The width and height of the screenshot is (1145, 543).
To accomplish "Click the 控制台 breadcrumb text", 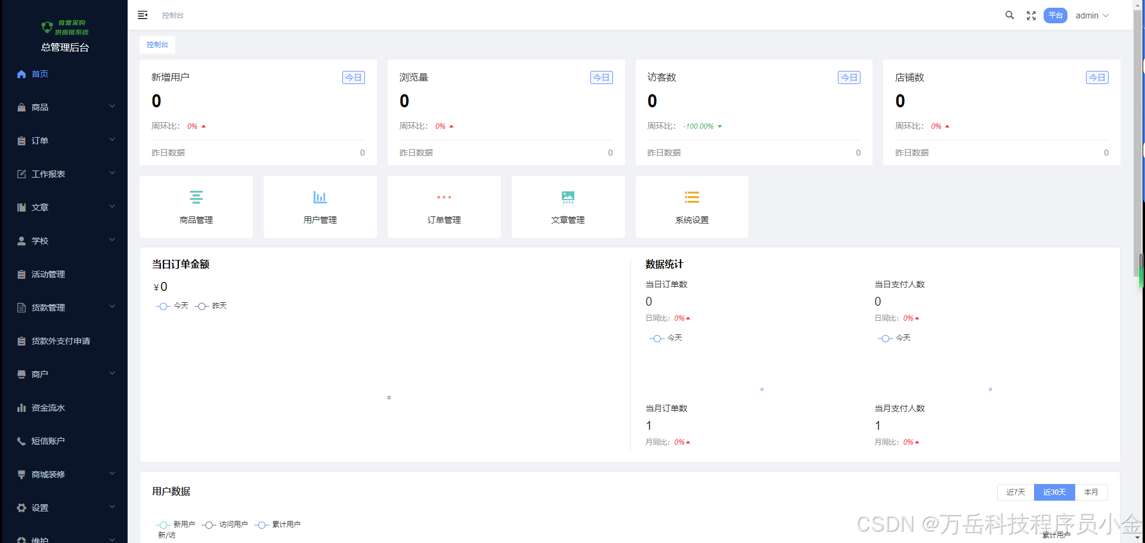I will [173, 15].
